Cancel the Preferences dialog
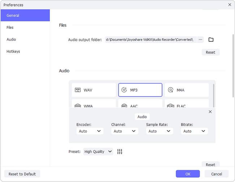The height and width of the screenshot is (182, 235). [217, 174]
